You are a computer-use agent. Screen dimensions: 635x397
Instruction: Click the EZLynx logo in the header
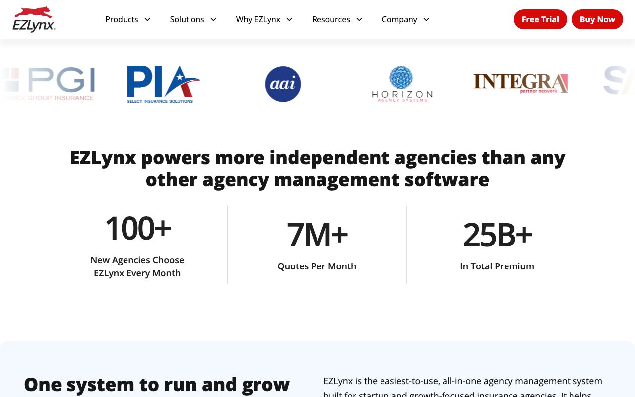tap(34, 19)
